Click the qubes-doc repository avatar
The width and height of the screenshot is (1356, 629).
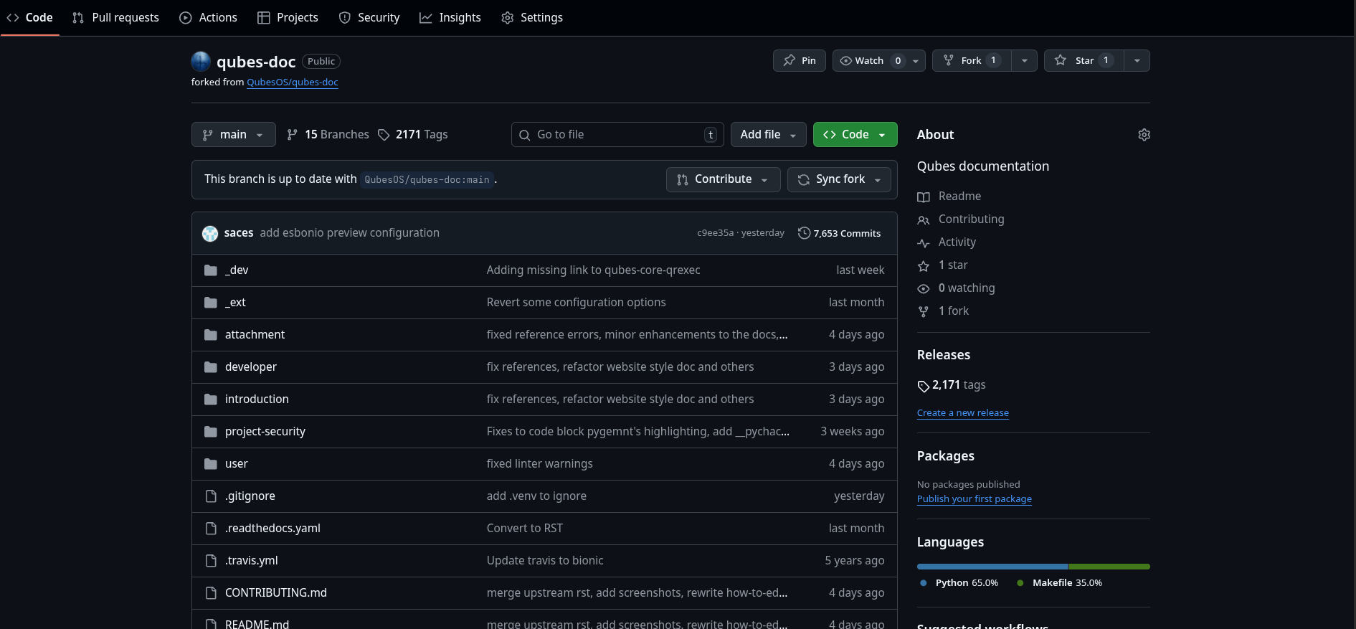(201, 62)
